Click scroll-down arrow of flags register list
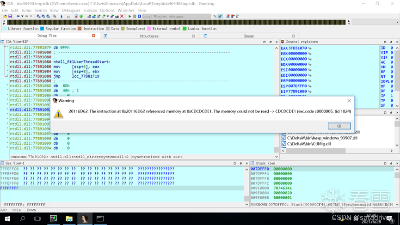Viewport: 400px width, 225px height. (x=397, y=106)
